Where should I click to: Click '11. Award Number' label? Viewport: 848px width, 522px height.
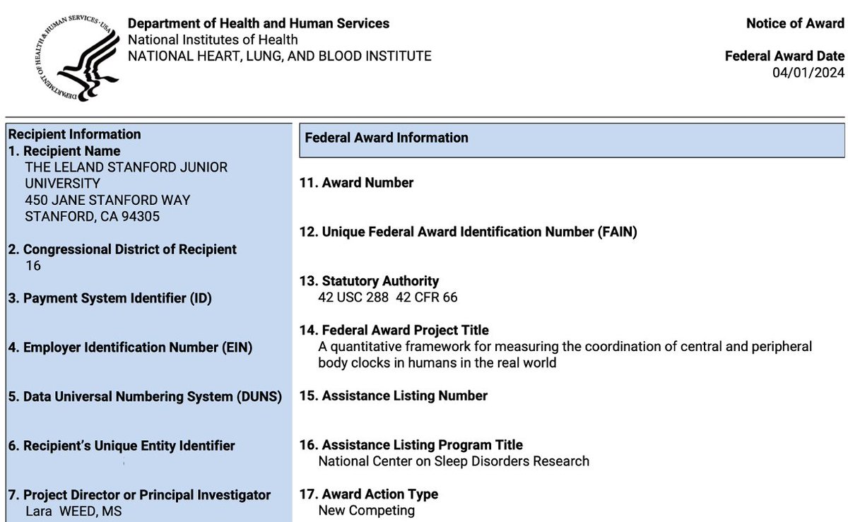357,183
